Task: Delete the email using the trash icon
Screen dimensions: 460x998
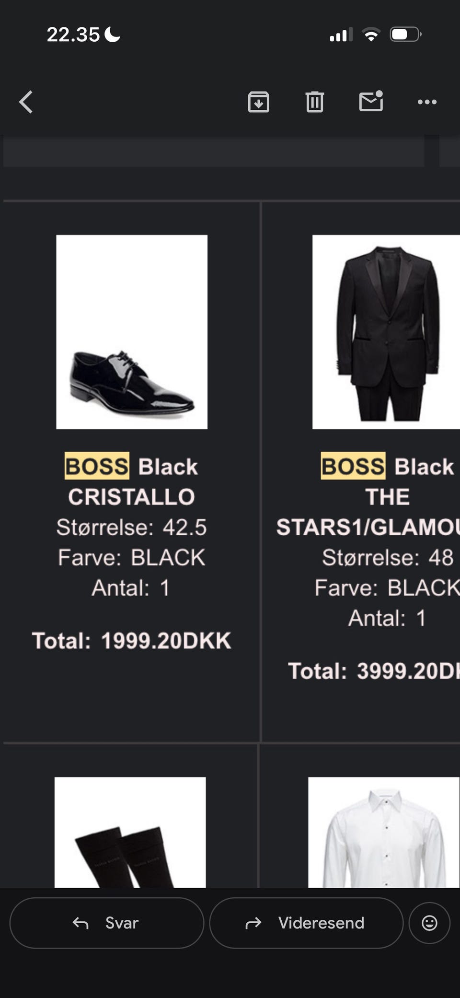Action: click(315, 102)
